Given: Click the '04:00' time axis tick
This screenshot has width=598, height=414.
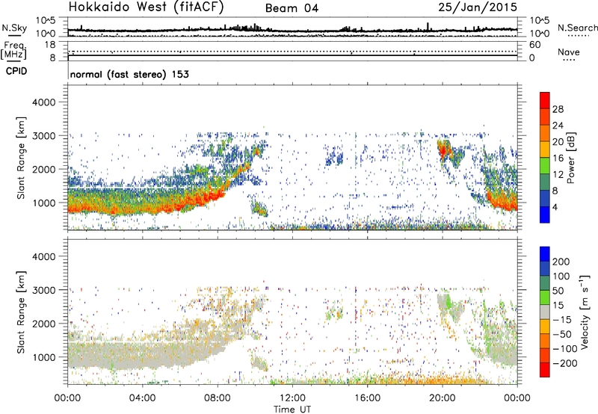Looking at the screenshot, I should pyautogui.click(x=142, y=398).
